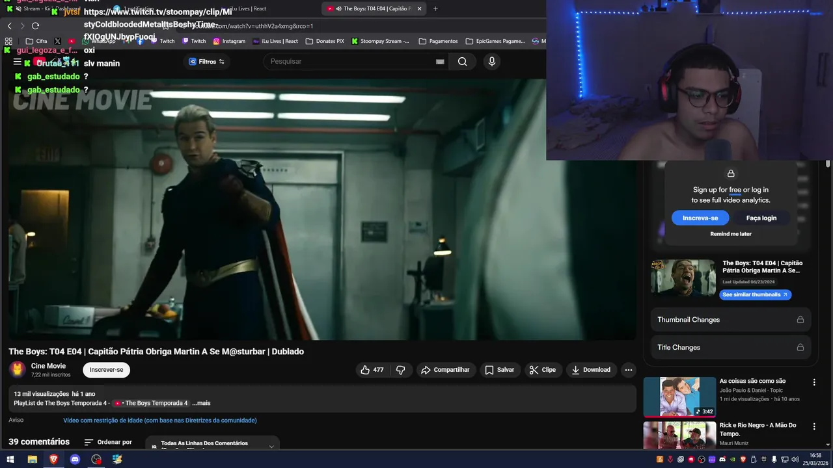Expand the Thumbnail Changes section

pyautogui.click(x=731, y=320)
